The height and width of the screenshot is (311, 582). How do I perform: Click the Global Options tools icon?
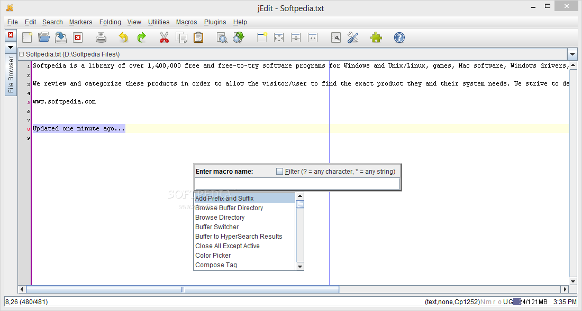(x=353, y=37)
